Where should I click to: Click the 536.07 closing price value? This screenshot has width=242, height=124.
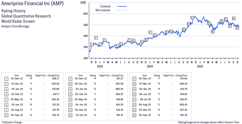point(182,99)
